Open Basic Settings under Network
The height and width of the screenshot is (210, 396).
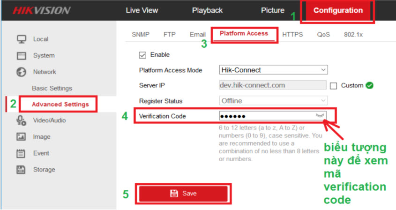point(52,88)
